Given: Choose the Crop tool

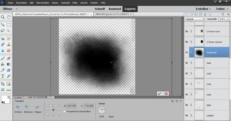Looking at the screenshot, I should point(3,84).
